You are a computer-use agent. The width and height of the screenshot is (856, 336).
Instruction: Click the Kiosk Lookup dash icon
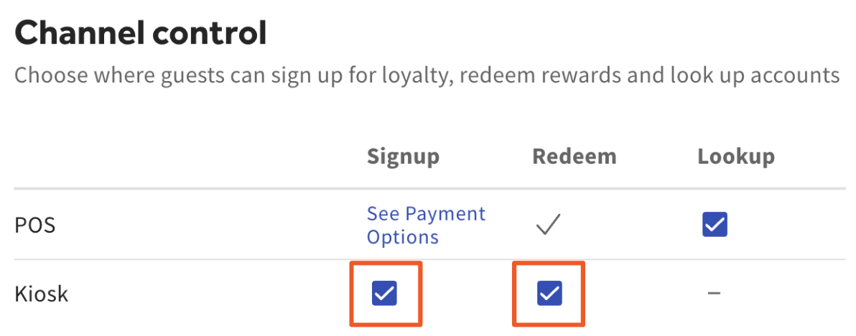point(714,294)
